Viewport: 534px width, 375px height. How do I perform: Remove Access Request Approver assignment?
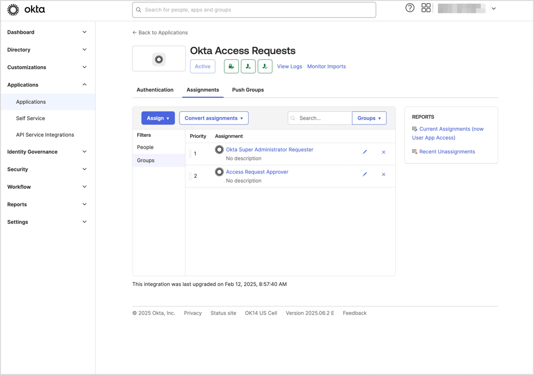[383, 174]
